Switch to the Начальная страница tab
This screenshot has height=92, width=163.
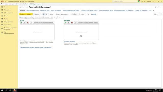[x=7, y=4]
